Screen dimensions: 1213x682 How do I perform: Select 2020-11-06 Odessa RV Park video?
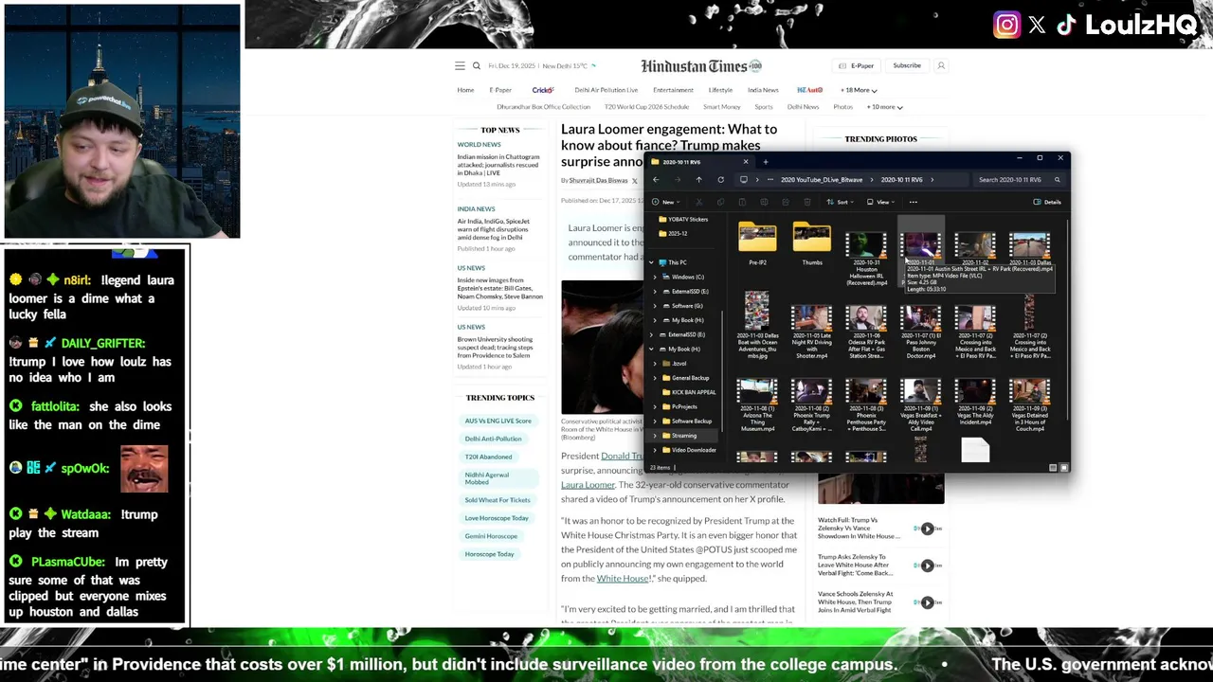866,332
